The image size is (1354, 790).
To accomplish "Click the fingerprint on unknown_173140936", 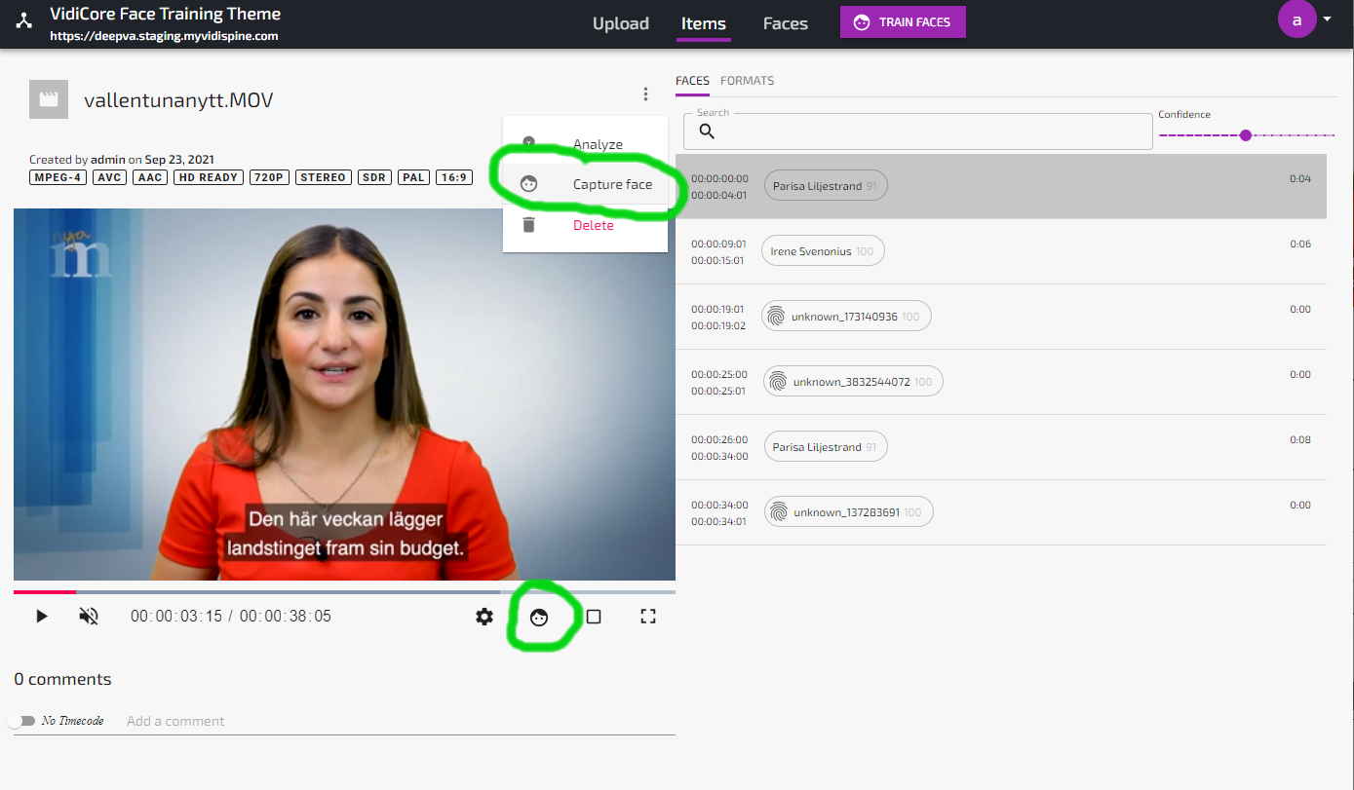I will point(776,317).
